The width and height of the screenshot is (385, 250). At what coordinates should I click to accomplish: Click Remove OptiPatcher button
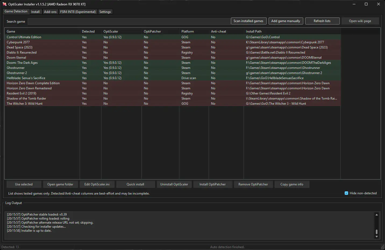[253, 184]
